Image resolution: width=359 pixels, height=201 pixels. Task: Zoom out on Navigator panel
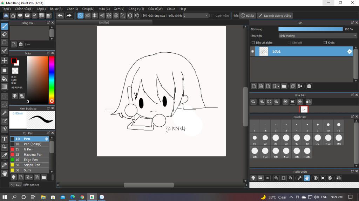(276, 102)
